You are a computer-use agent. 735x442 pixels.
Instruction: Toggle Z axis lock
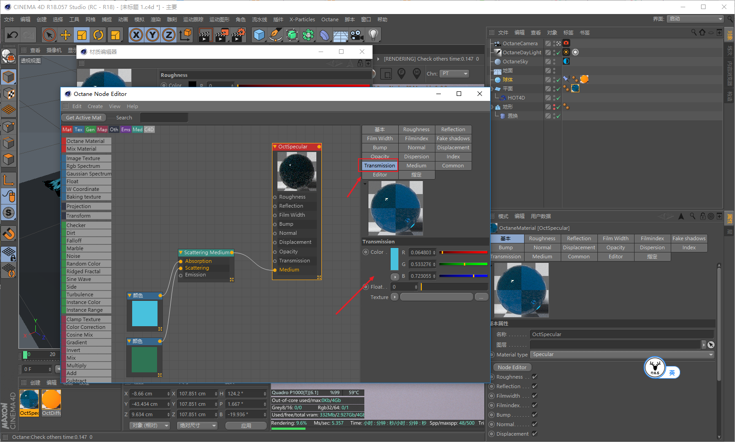click(x=169, y=35)
